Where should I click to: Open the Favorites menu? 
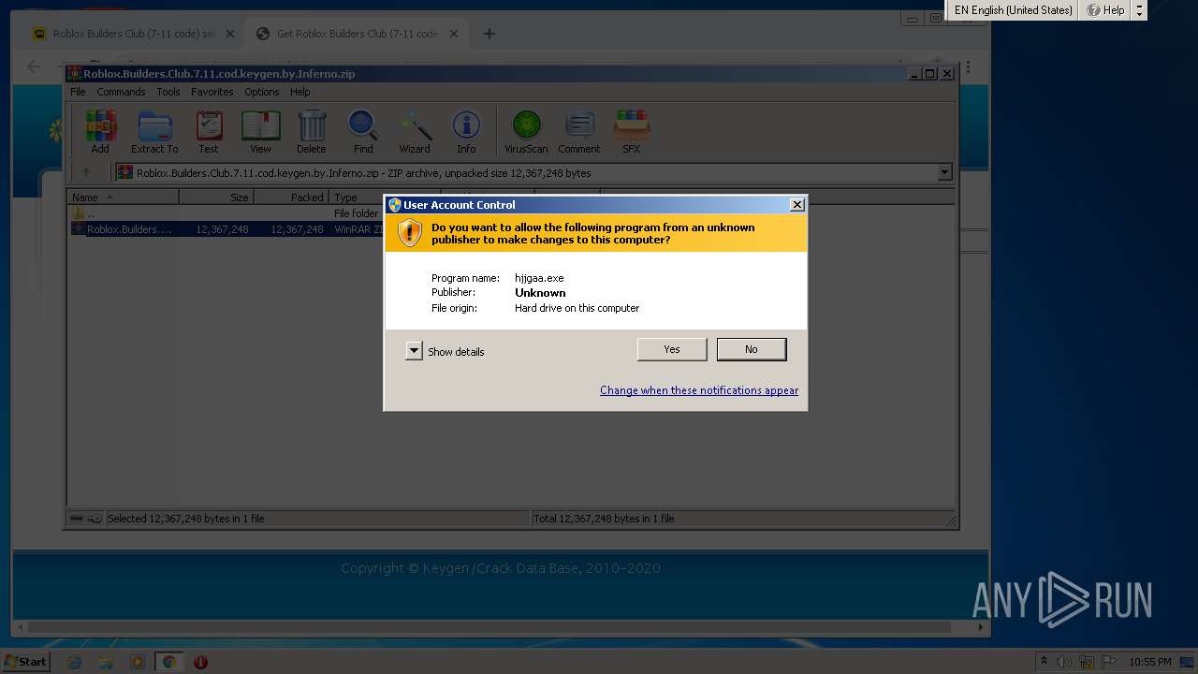pos(212,92)
